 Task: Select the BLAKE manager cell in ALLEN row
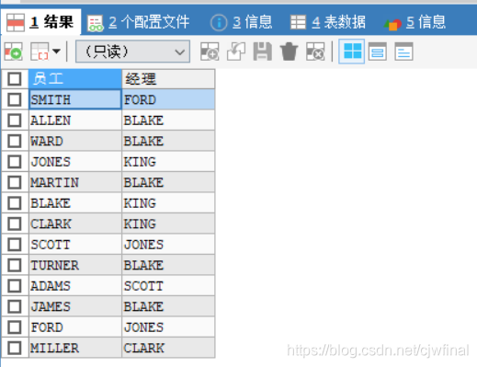168,120
